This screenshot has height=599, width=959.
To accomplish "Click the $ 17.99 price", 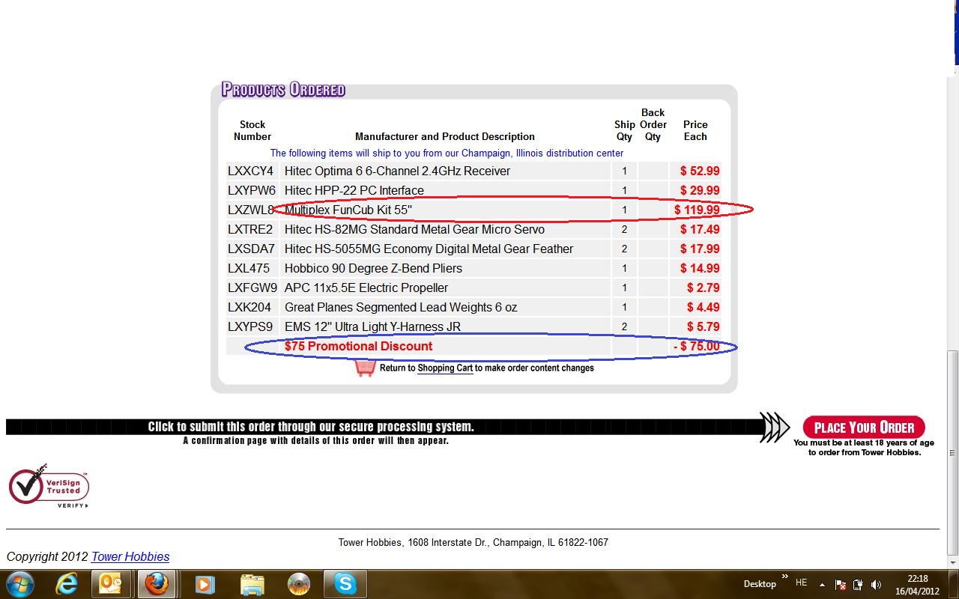I will tap(700, 249).
